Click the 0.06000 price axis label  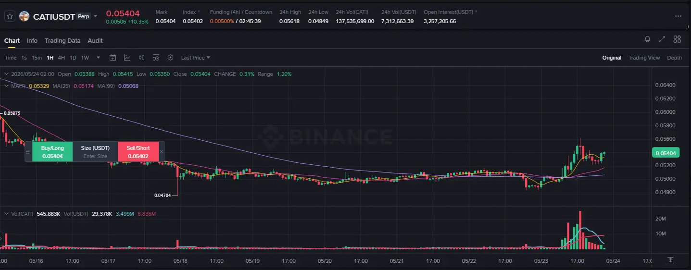pyautogui.click(x=665, y=112)
